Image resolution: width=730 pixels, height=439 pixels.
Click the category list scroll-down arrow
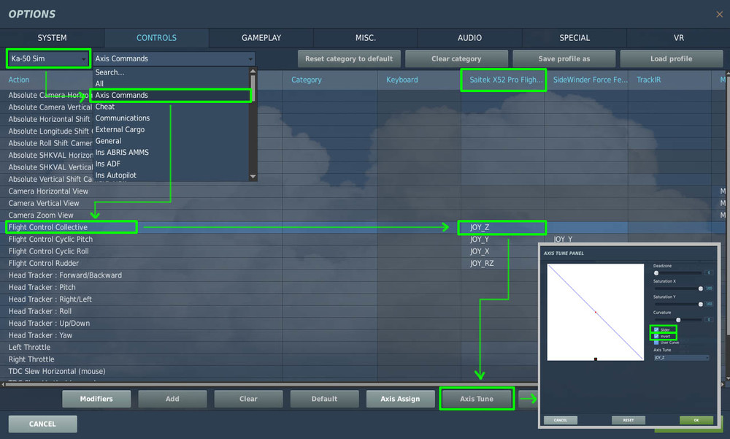[x=253, y=177]
